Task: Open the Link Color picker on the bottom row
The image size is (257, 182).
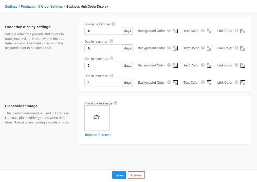Action: tap(243, 82)
